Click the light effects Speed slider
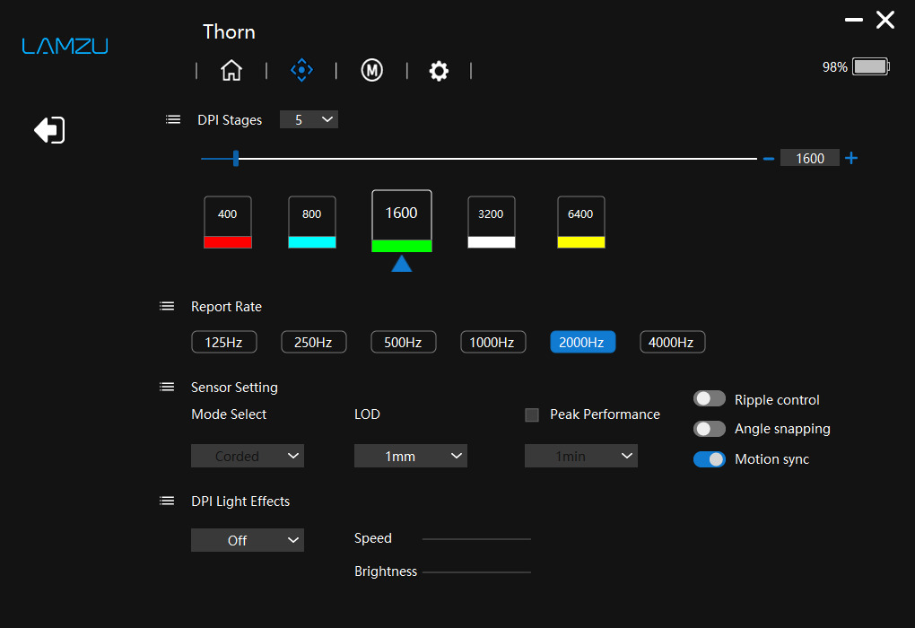 tap(476, 538)
